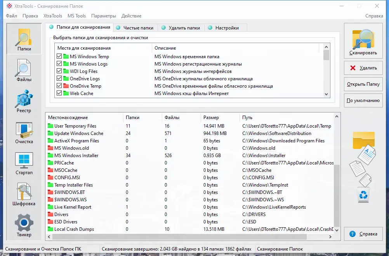Select the Файлы sidebar icon
This screenshot has width=389, height=256.
24,70
